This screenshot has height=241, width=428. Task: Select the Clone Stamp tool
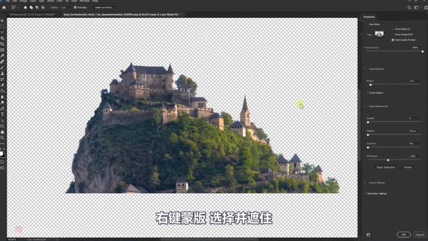2,74
